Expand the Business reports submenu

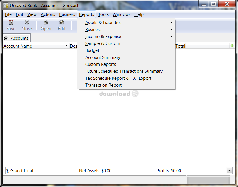click(126, 29)
